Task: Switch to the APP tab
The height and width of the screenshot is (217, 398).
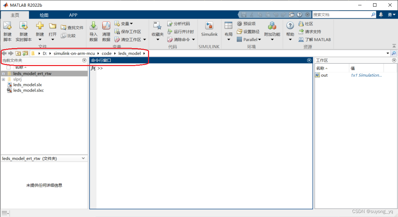Action: click(73, 15)
